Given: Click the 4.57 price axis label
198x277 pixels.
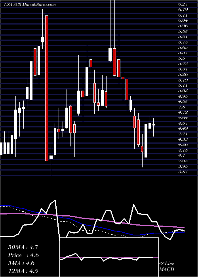Looking at the screenshot, I should pos(183,123).
